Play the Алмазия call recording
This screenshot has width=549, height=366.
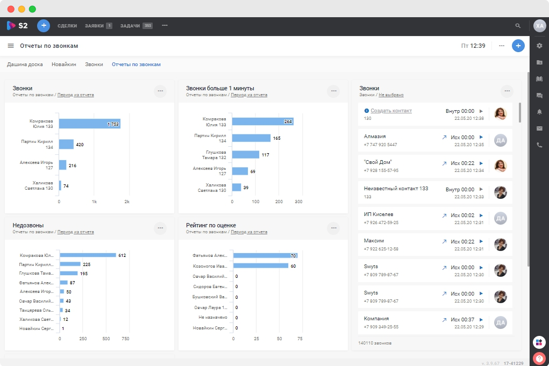481,137
